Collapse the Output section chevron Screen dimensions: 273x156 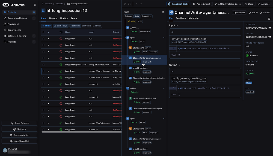179,65
